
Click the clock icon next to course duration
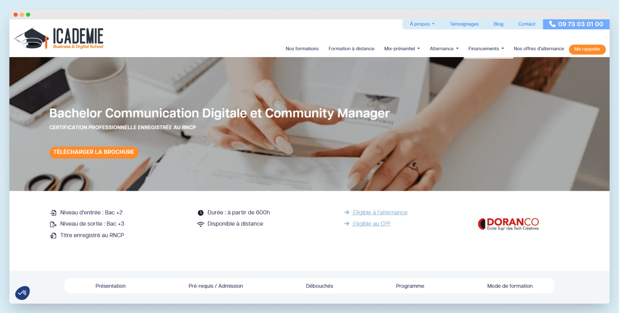(x=200, y=212)
